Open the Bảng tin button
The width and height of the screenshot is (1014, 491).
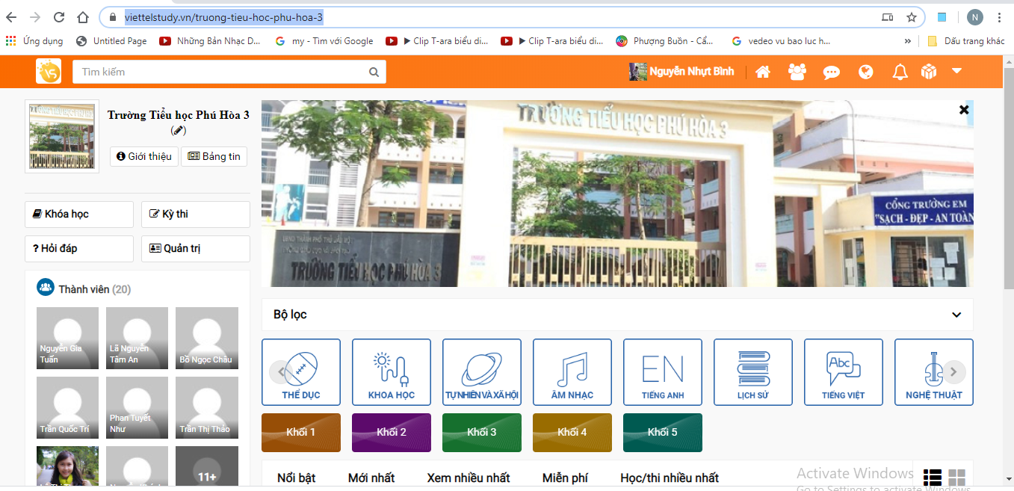(214, 156)
